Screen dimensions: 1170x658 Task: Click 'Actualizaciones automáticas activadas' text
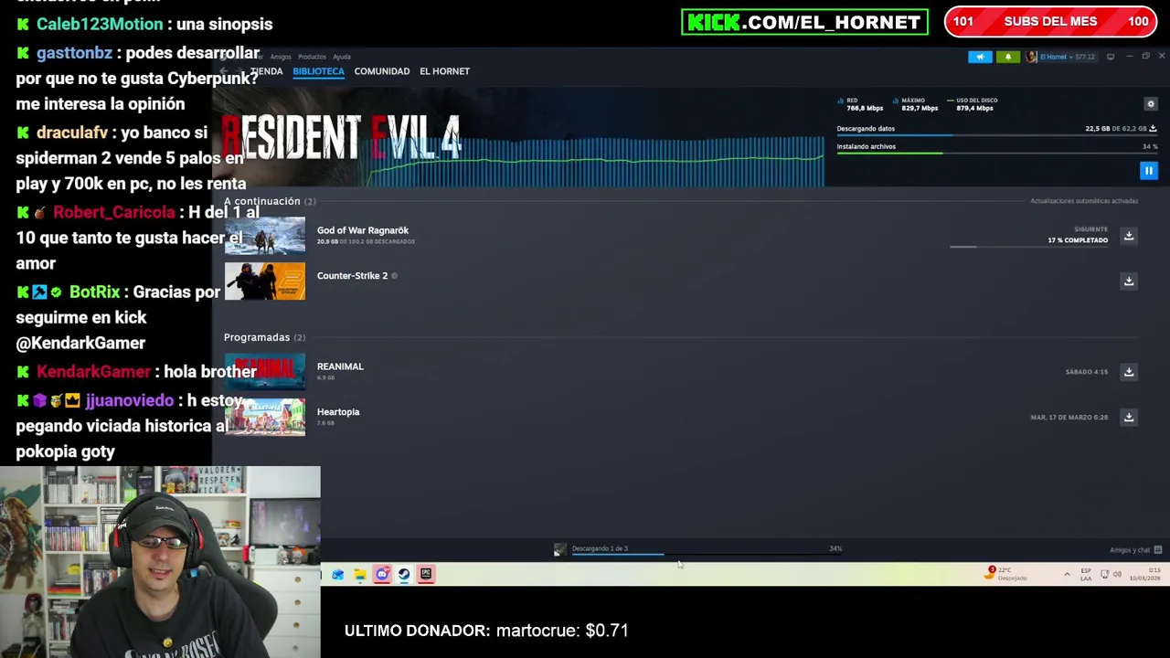click(1084, 201)
